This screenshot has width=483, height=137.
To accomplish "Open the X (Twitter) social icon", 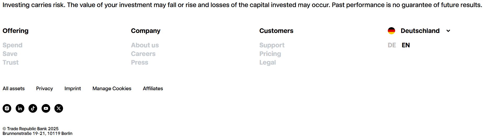I will click(59, 108).
